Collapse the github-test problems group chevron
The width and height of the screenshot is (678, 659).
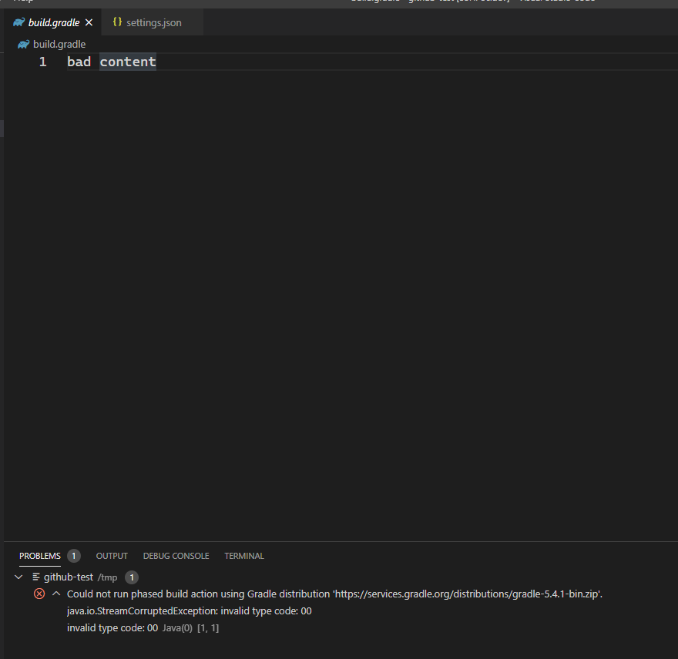coord(18,577)
